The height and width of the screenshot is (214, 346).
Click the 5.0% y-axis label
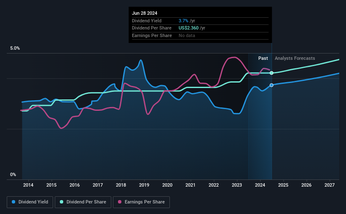click(15, 48)
